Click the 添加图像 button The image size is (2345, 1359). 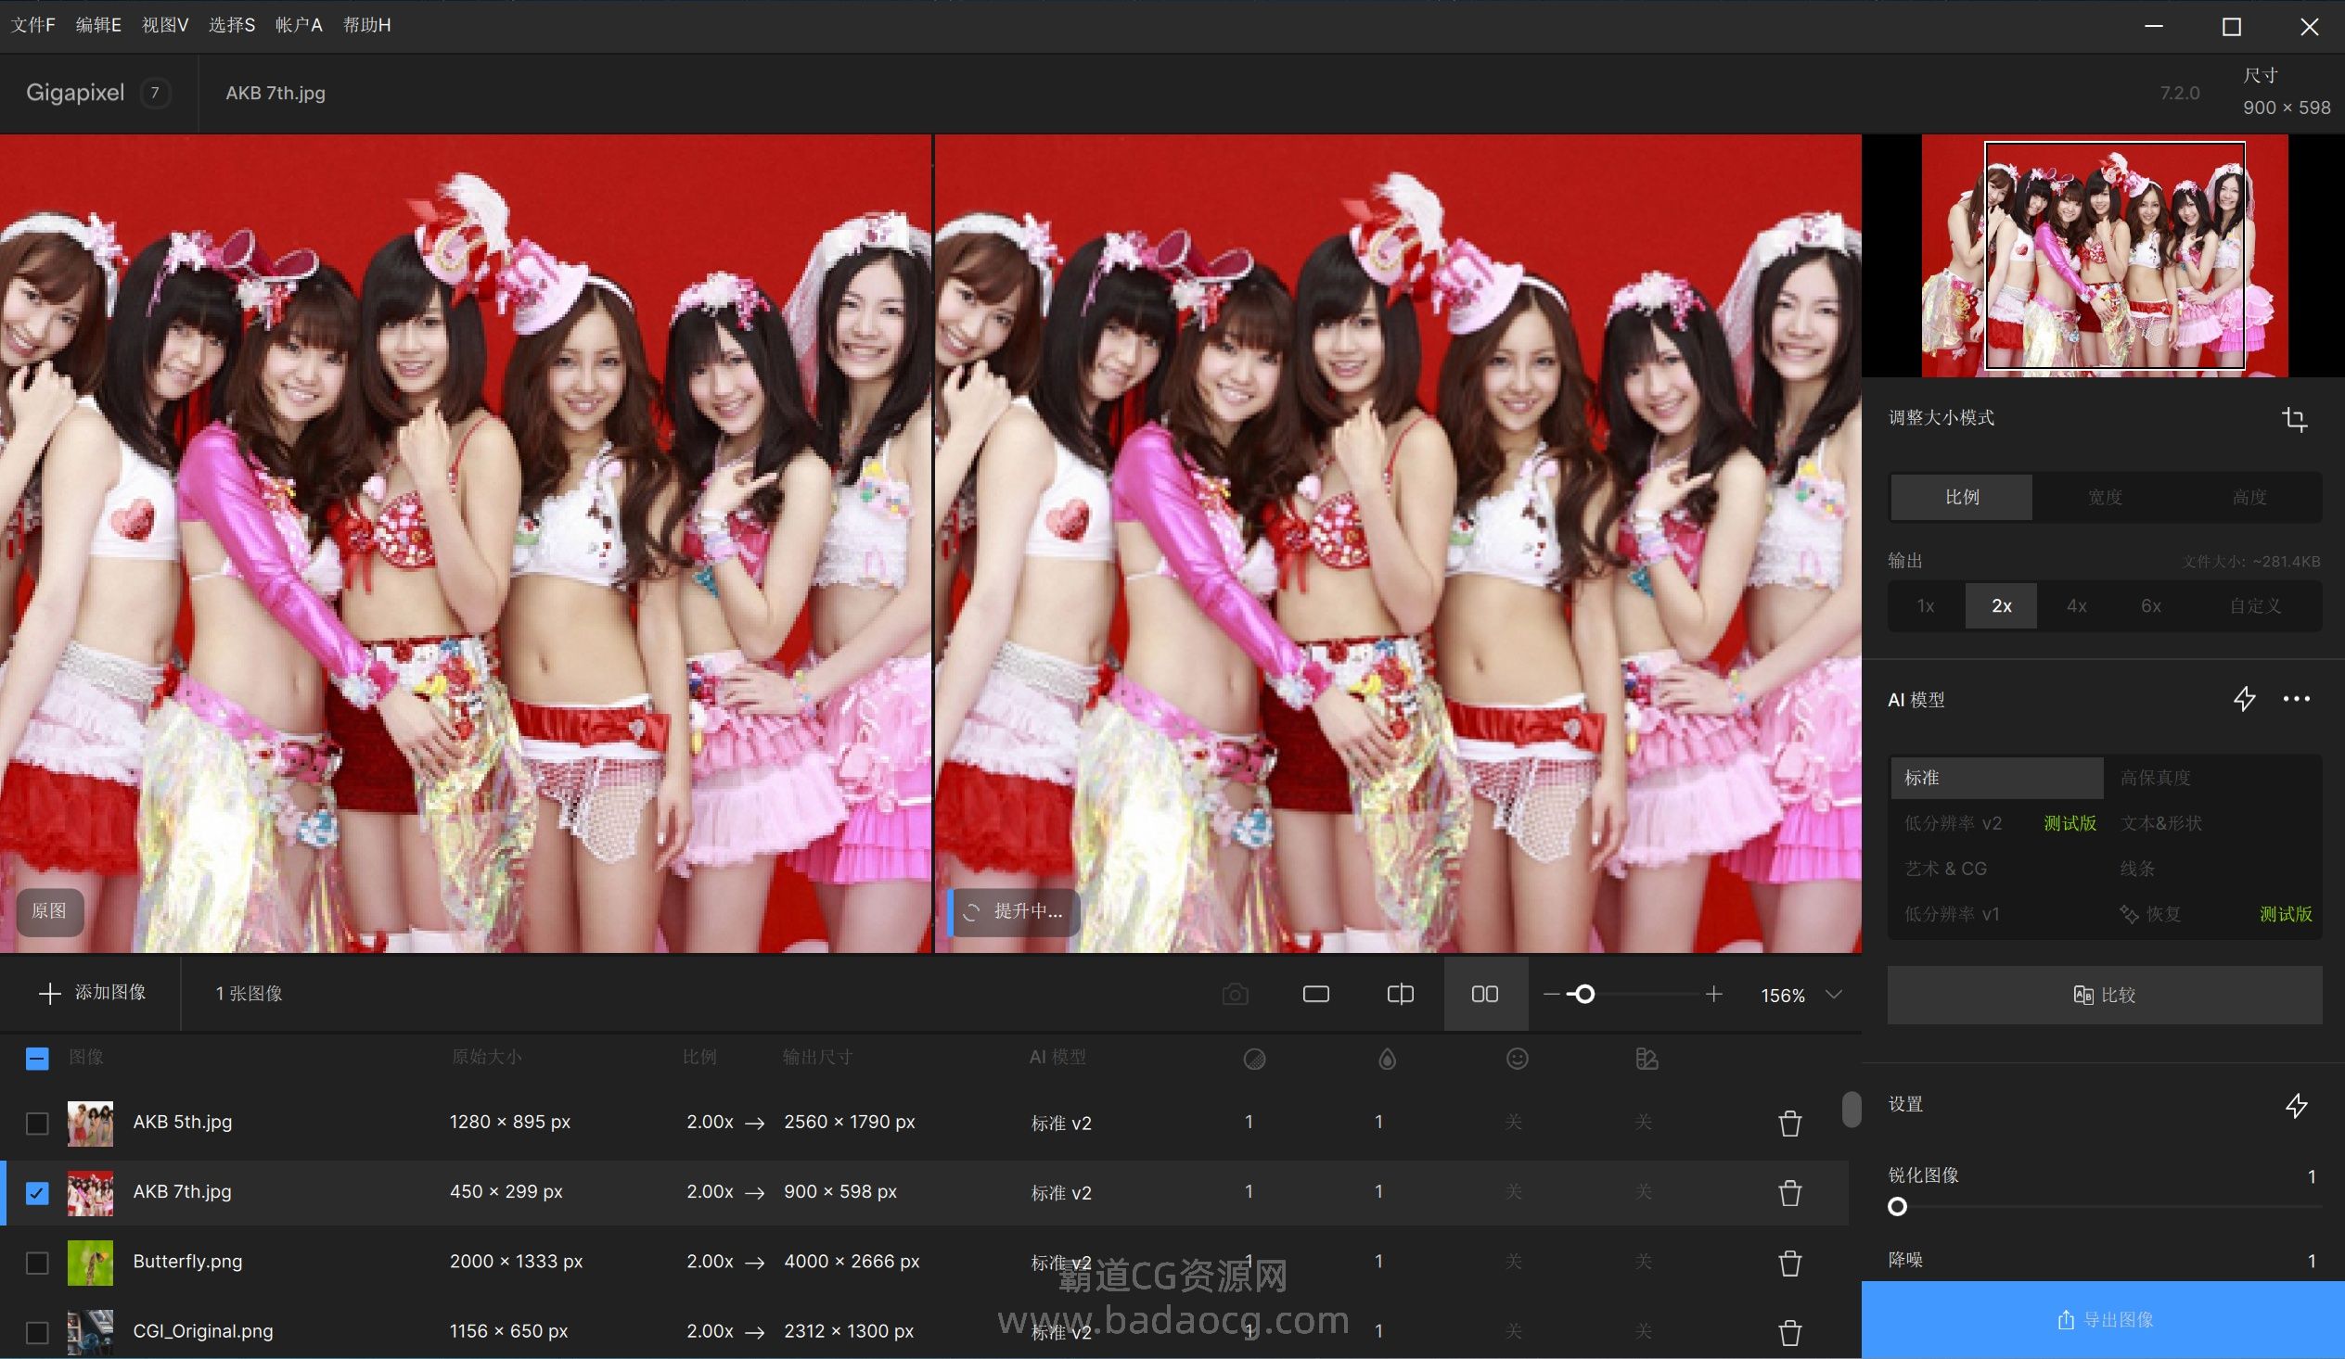click(x=92, y=993)
